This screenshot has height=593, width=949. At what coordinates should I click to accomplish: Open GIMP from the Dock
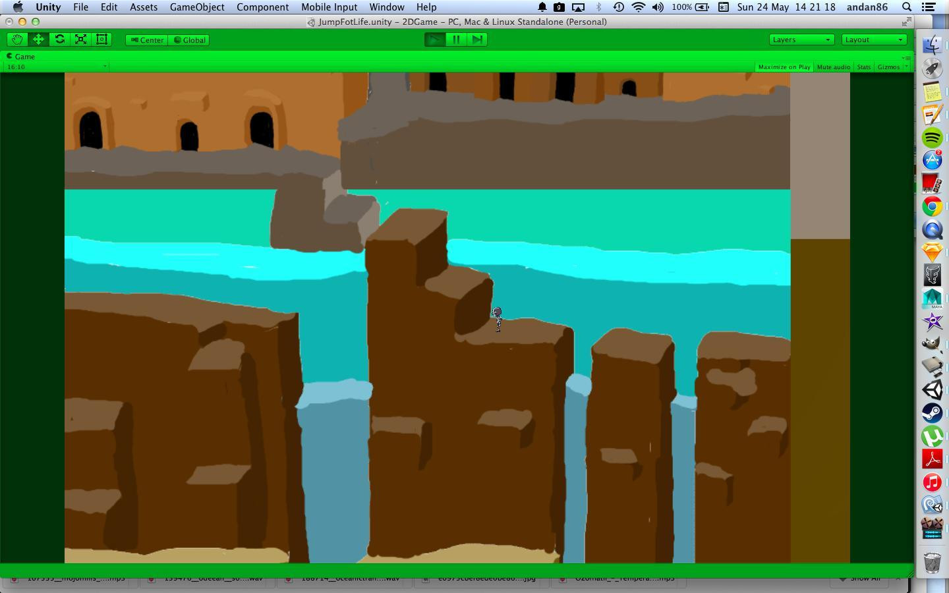[932, 344]
